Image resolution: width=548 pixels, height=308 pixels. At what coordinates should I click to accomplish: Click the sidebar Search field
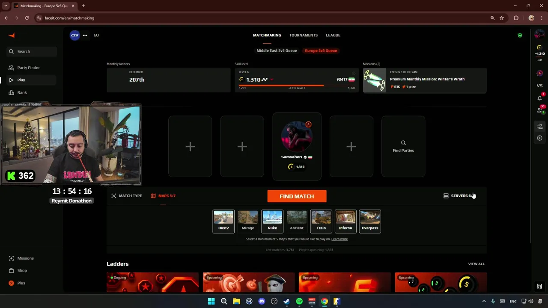click(32, 51)
